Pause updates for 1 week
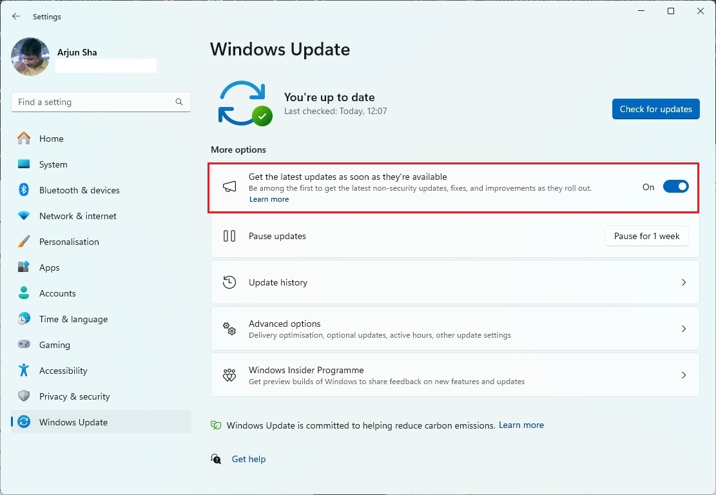This screenshot has height=495, width=716. (646, 236)
